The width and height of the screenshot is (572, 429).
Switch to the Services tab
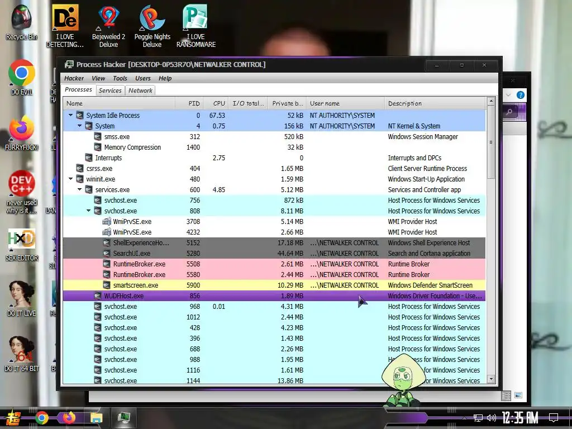pyautogui.click(x=110, y=90)
